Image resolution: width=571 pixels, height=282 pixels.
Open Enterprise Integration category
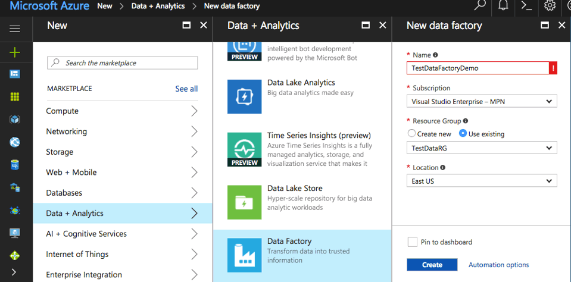click(x=123, y=274)
